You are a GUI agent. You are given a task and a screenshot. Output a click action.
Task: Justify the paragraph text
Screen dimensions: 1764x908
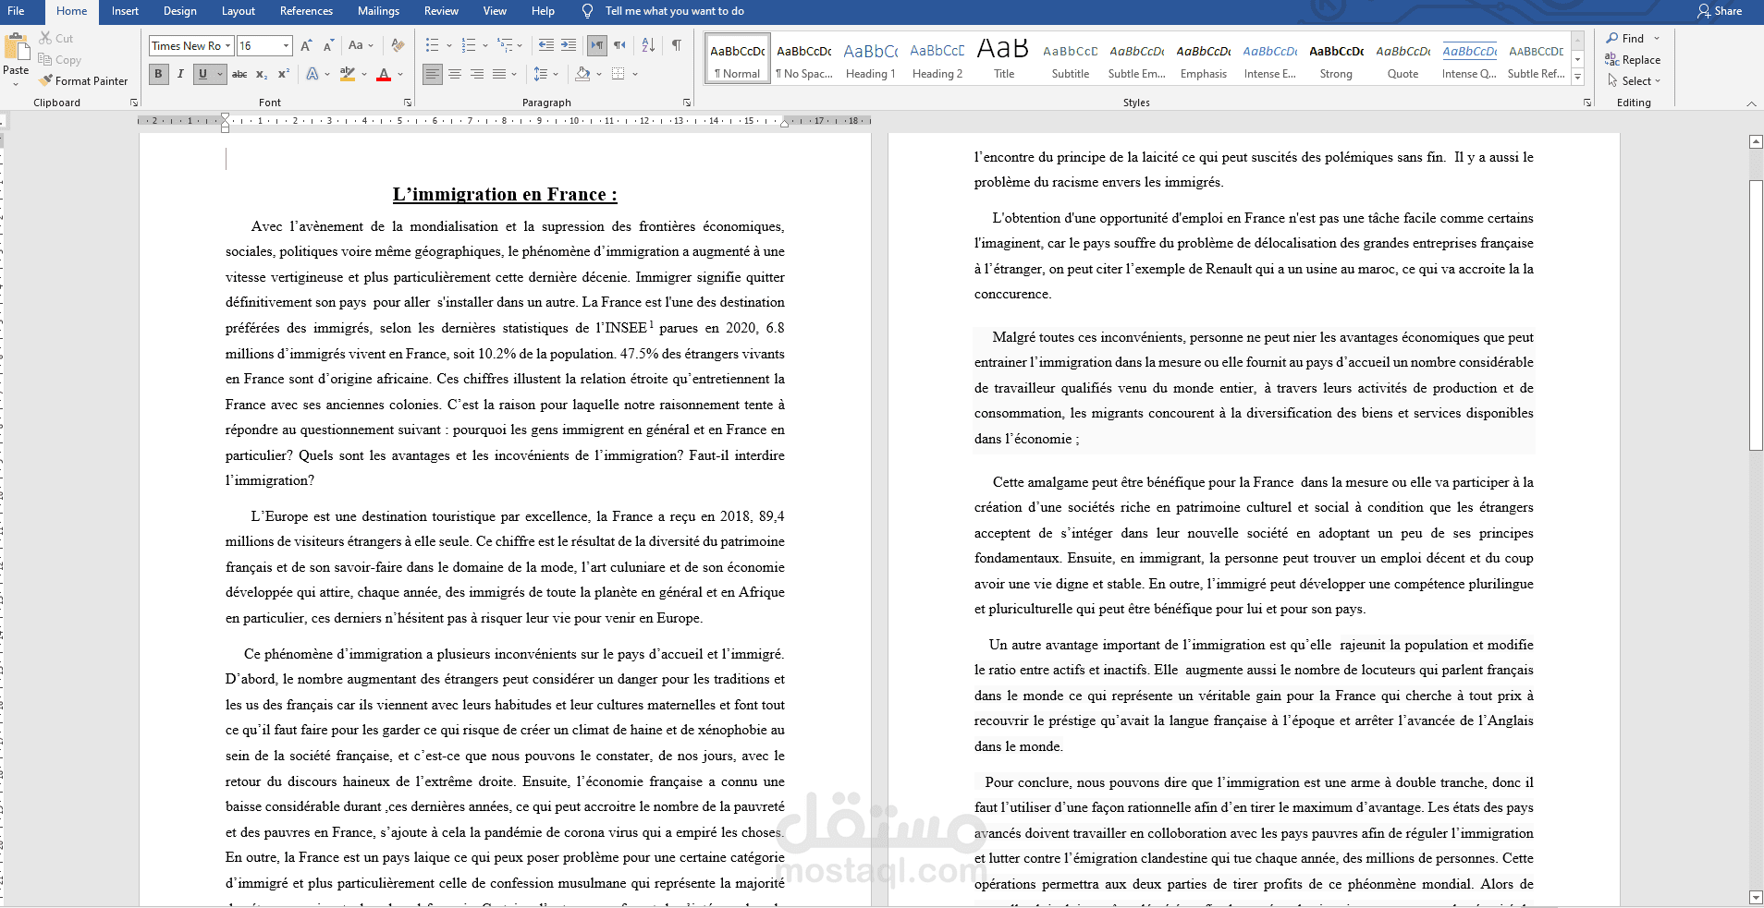coord(499,74)
